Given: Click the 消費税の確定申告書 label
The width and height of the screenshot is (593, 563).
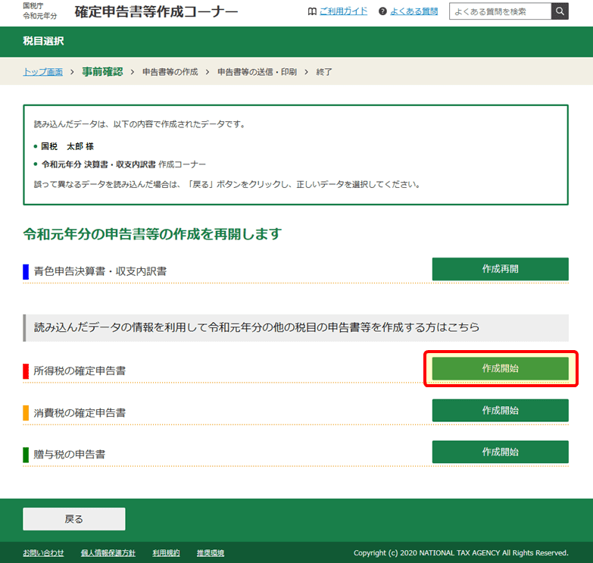Looking at the screenshot, I should pyautogui.click(x=80, y=413).
